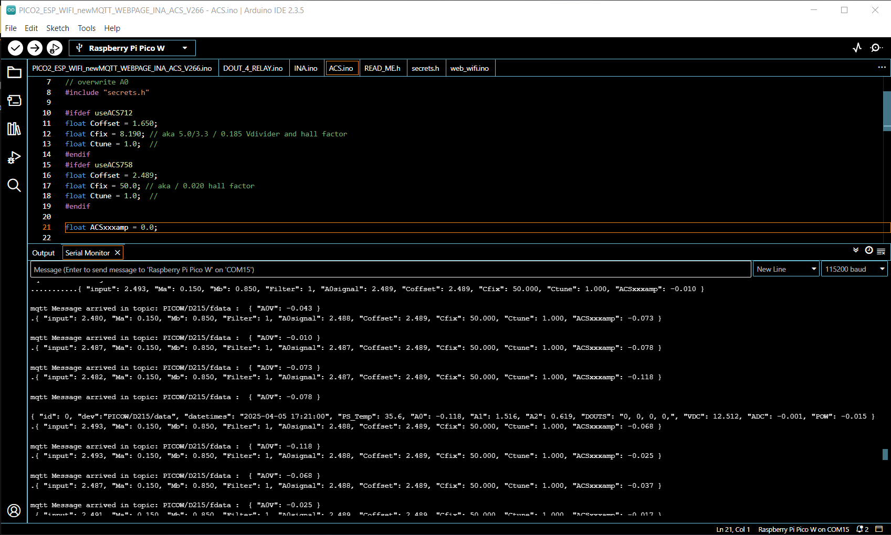Viewport: 891px width, 535px height.
Task: Switch to the INA.ino tab
Action: [306, 68]
